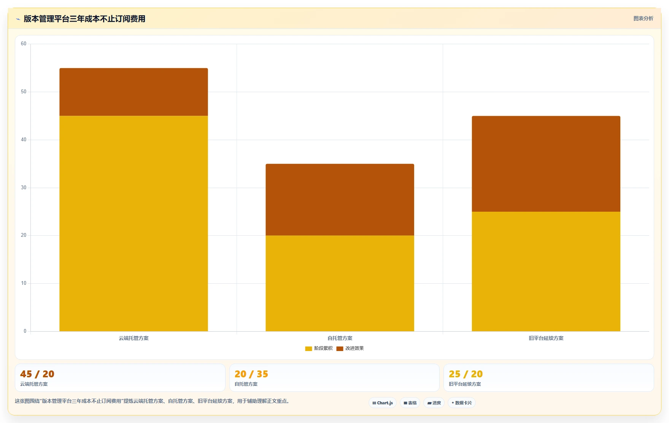The width and height of the screenshot is (669, 423).
Task: Click the 旧平台延续方案 caption under 25 / 20
Action: [465, 384]
